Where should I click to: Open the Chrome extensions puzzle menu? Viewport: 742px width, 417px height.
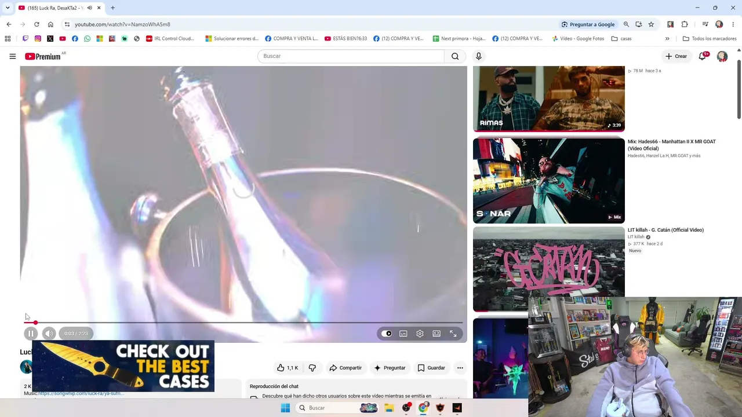click(685, 24)
